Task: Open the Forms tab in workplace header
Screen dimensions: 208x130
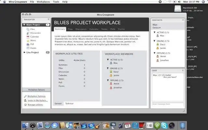Action: coord(121,29)
